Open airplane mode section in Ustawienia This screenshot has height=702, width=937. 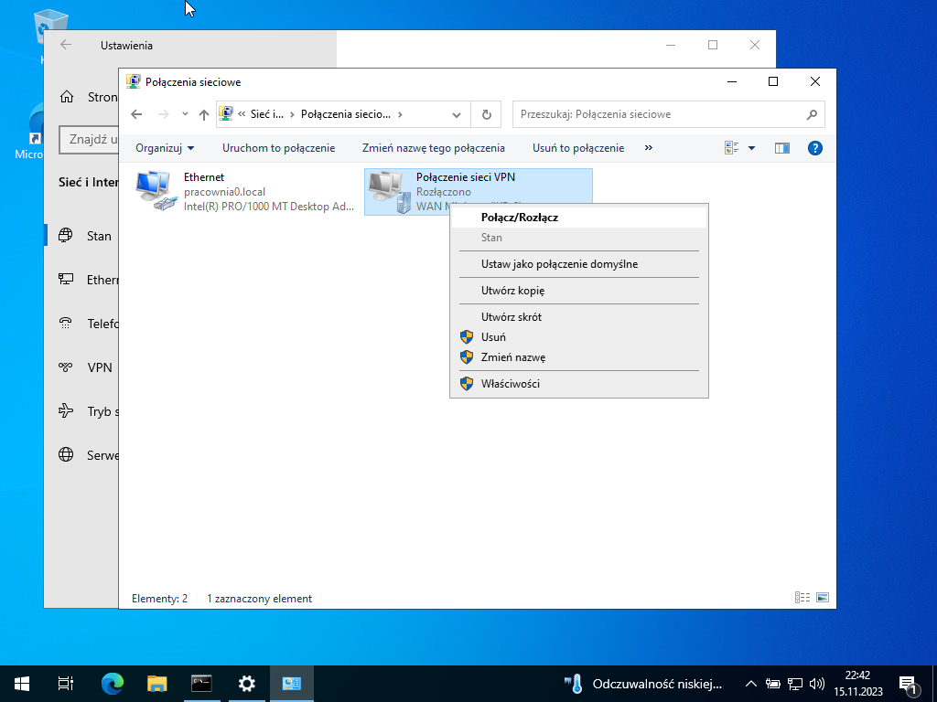pyautogui.click(x=83, y=411)
